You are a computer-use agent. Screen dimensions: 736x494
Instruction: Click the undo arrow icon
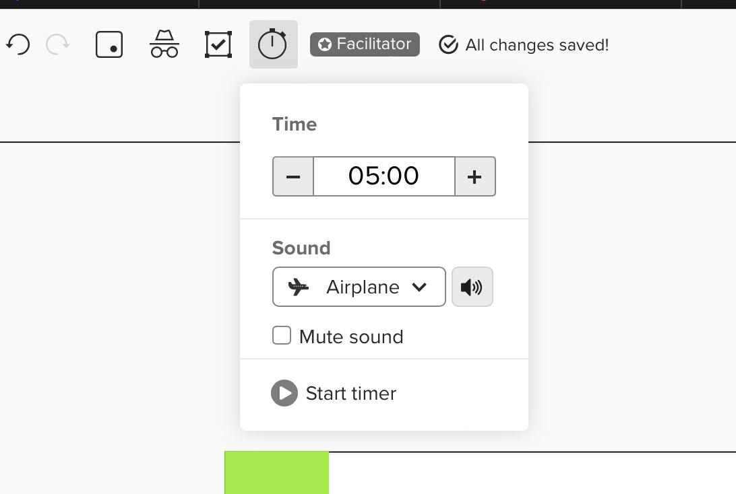point(18,45)
